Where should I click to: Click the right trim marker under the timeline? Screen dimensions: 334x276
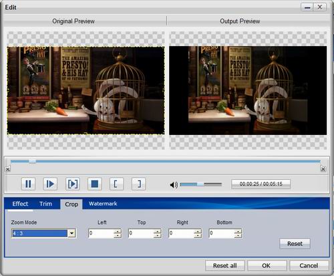point(323,169)
